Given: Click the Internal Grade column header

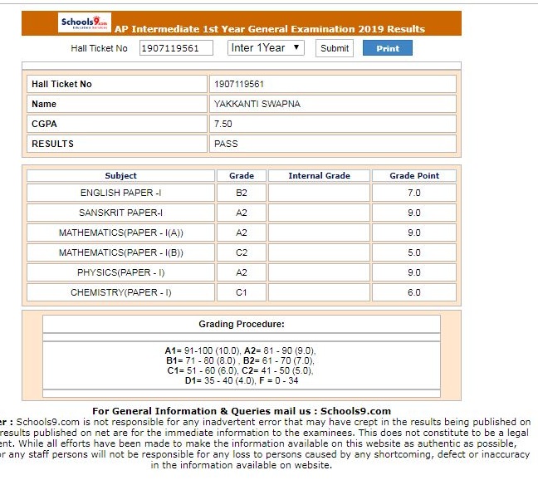Looking at the screenshot, I should [319, 176].
